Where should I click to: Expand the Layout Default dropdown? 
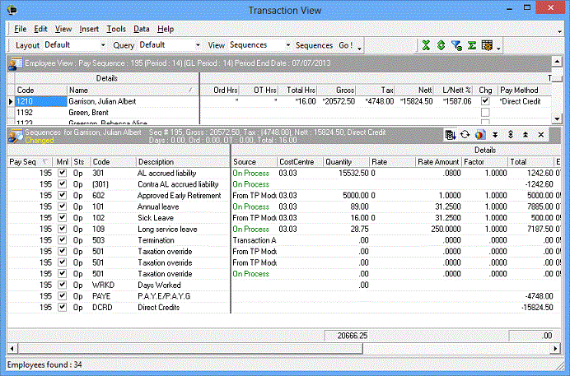pyautogui.click(x=103, y=45)
